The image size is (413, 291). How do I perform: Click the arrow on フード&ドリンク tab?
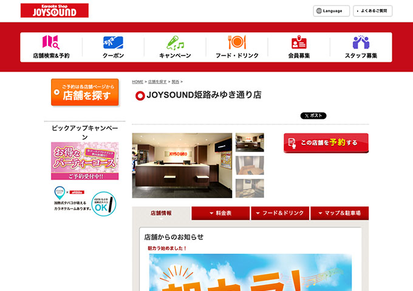(x=258, y=213)
